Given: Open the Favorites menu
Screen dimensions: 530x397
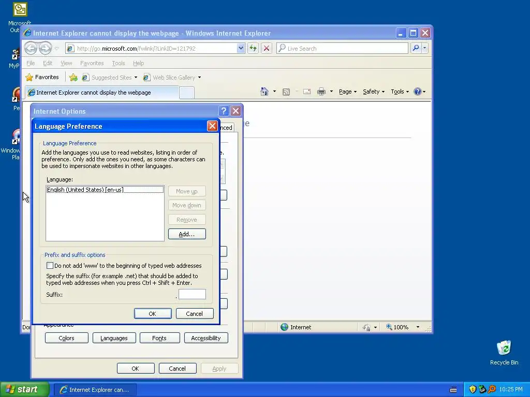Looking at the screenshot, I should pyautogui.click(x=92, y=63).
